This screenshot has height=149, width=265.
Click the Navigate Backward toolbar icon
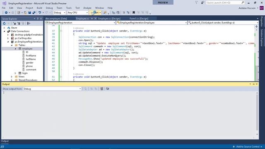click(x=6, y=13)
